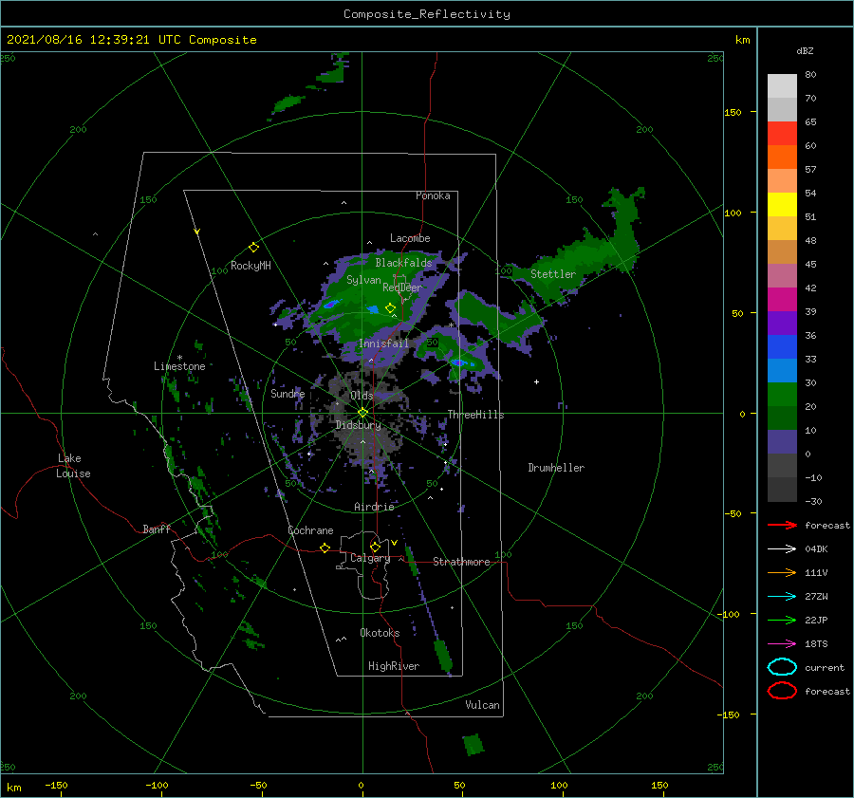This screenshot has width=854, height=798.
Task: Click the Innisfail city label
Action: click(383, 343)
